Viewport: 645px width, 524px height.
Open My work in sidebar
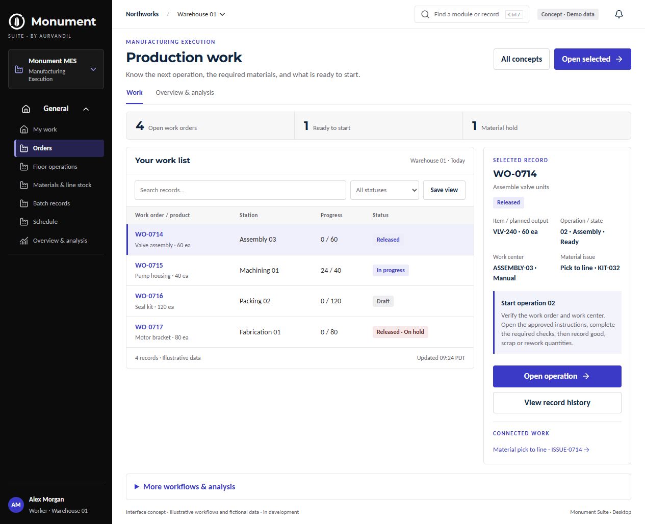59,129
